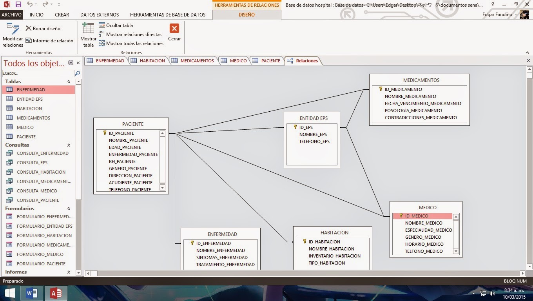Open the Todos los objetos dropdown
Viewport: 533px width, 301px height.
pos(71,63)
